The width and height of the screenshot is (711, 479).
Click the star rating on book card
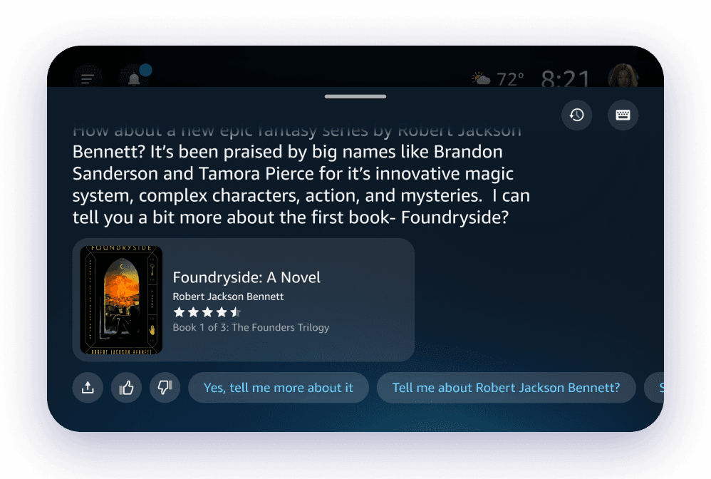point(207,312)
